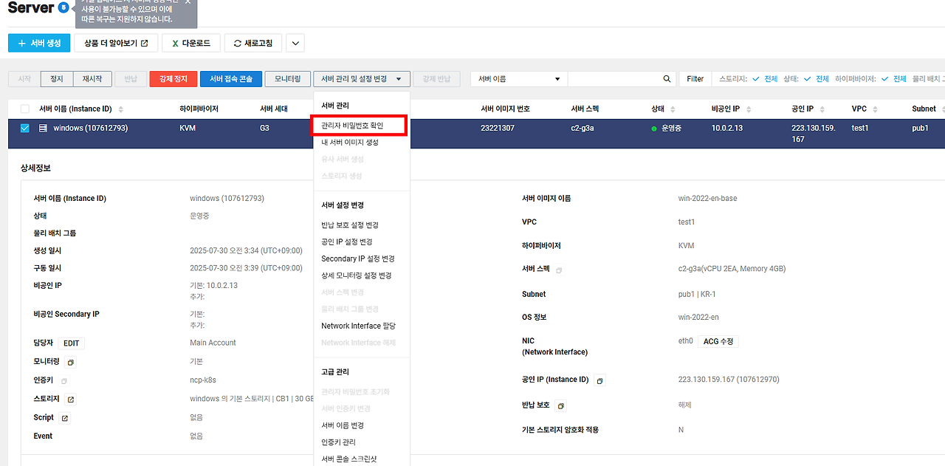Click the 정지 stop button
The image size is (945, 466).
[x=57, y=78]
